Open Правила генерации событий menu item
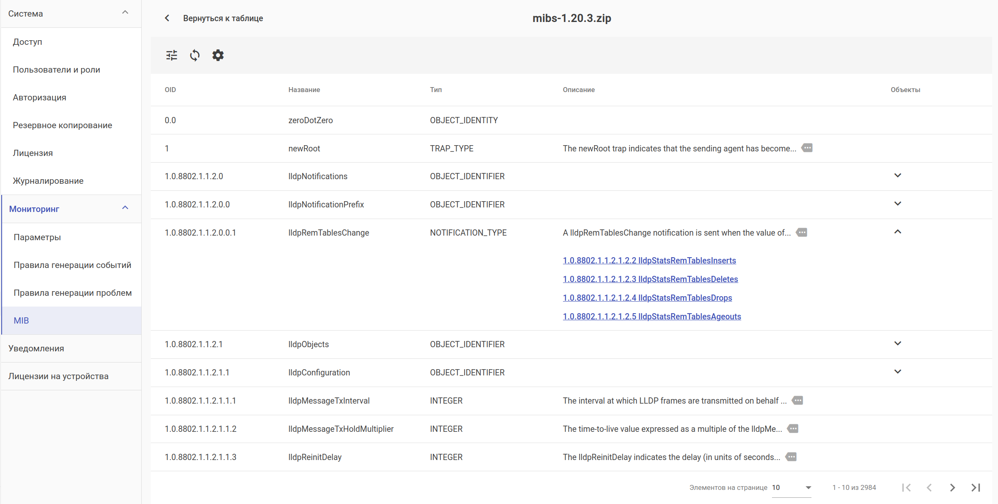This screenshot has width=998, height=504. point(72,265)
